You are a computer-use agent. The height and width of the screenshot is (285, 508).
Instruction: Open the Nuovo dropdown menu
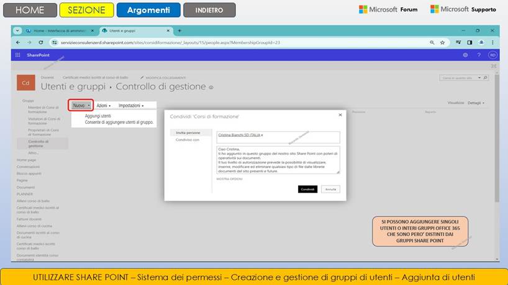click(x=81, y=105)
